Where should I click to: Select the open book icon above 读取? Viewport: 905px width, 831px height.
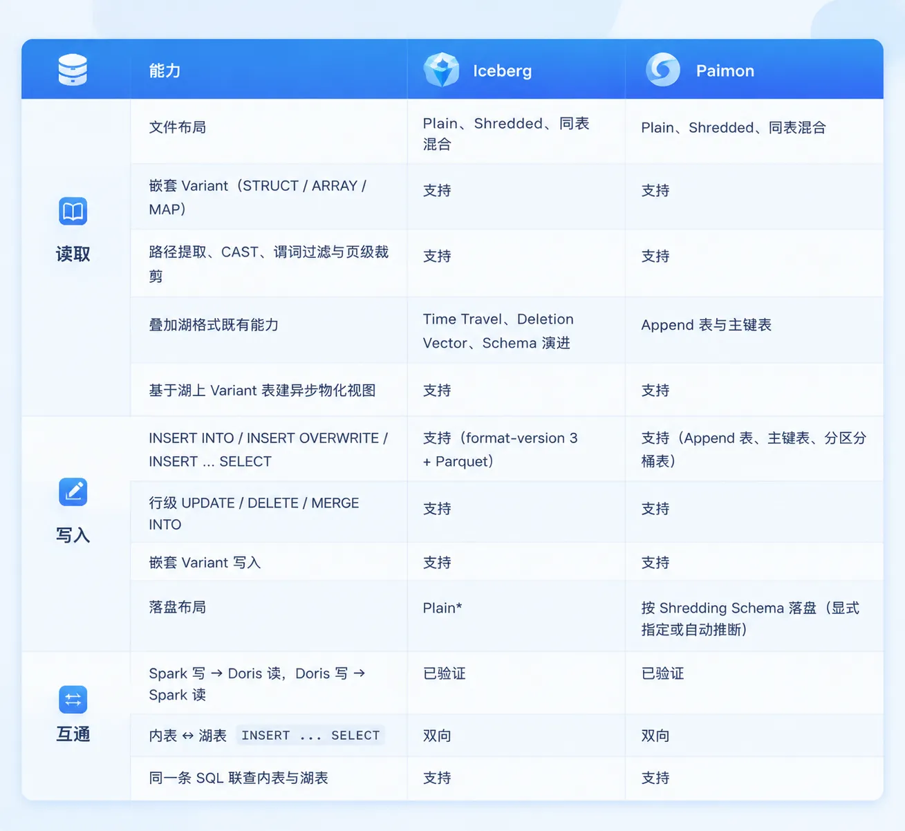[73, 211]
